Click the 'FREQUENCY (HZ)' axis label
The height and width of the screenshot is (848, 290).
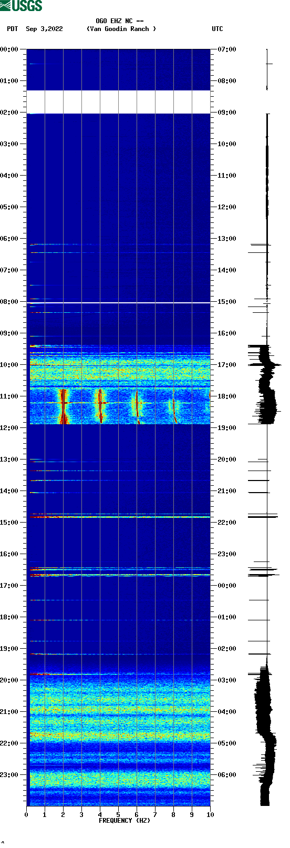click(125, 821)
